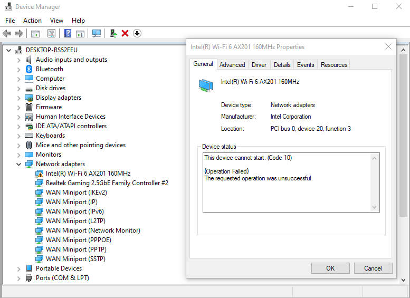Select WAN Miniport (L2TP)
This screenshot has height=298, width=410.
tap(75, 221)
